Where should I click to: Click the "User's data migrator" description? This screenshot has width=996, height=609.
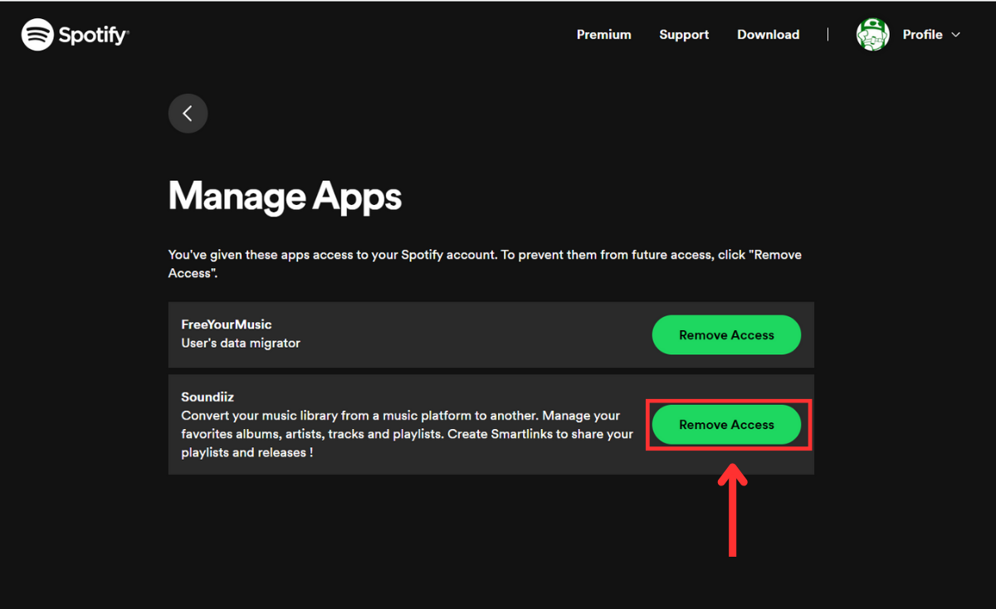241,343
